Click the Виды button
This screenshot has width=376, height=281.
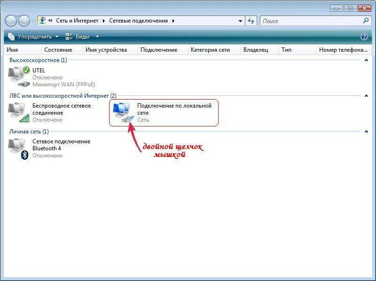78,37
